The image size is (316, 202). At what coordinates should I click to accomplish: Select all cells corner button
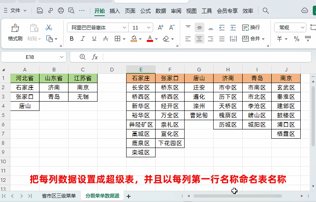tap(3, 70)
